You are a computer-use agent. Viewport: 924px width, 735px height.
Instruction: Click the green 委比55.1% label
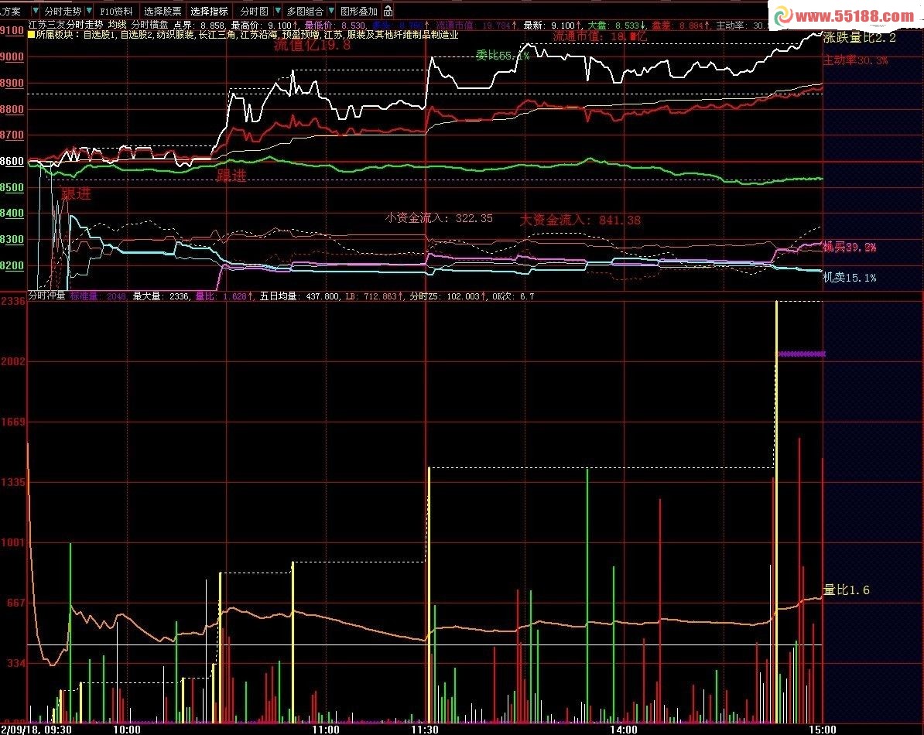pyautogui.click(x=503, y=56)
